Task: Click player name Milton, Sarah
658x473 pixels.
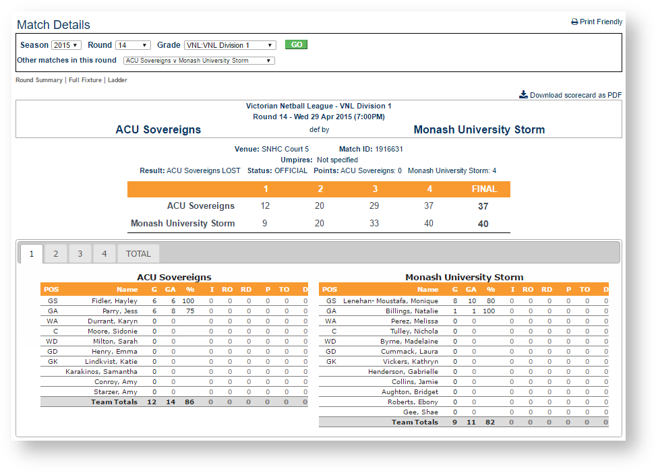Action: point(115,342)
